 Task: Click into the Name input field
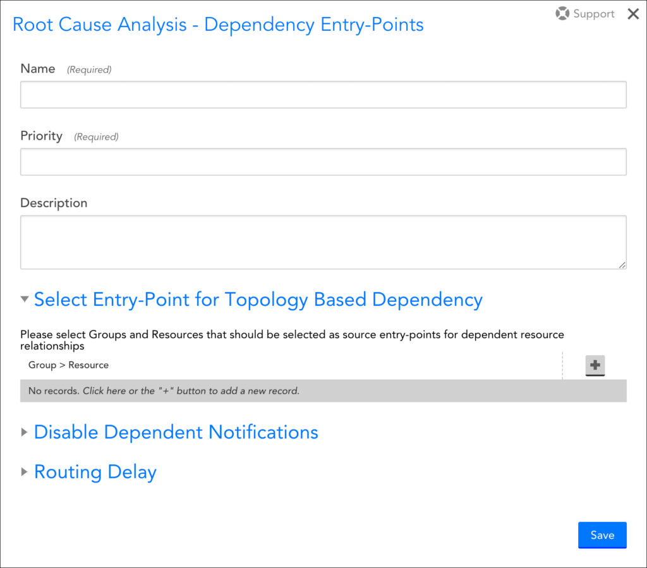tap(323, 95)
